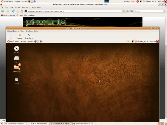This screenshot has height=125, width=167.
Task: Click the Pause button in VM console toolbar
Action: 20,36
